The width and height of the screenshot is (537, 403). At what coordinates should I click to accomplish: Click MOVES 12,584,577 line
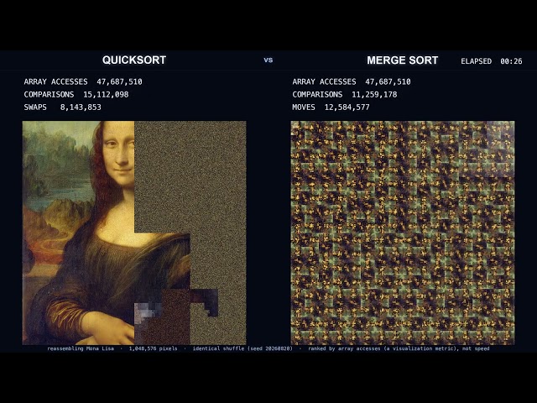tap(331, 107)
